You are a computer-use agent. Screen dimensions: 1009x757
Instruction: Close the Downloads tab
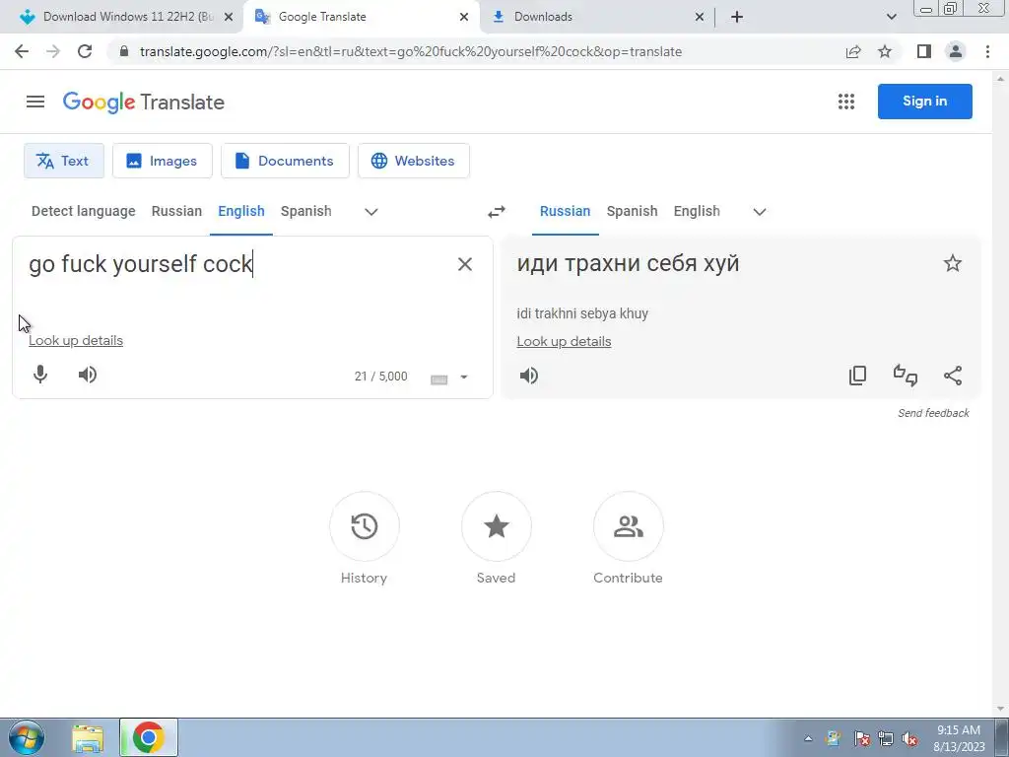(700, 17)
